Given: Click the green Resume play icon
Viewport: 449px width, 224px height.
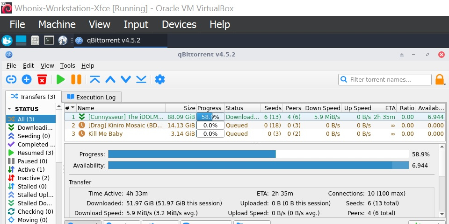Looking at the screenshot, I should [60, 79].
